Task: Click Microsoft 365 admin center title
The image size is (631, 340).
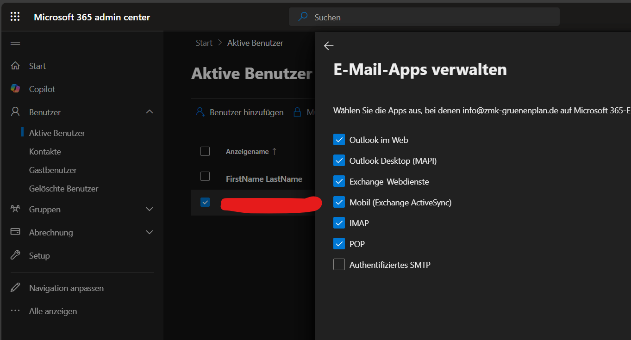Action: tap(92, 17)
